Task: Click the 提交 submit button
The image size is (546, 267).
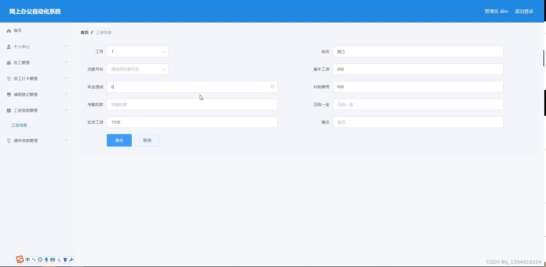Action: [x=119, y=140]
